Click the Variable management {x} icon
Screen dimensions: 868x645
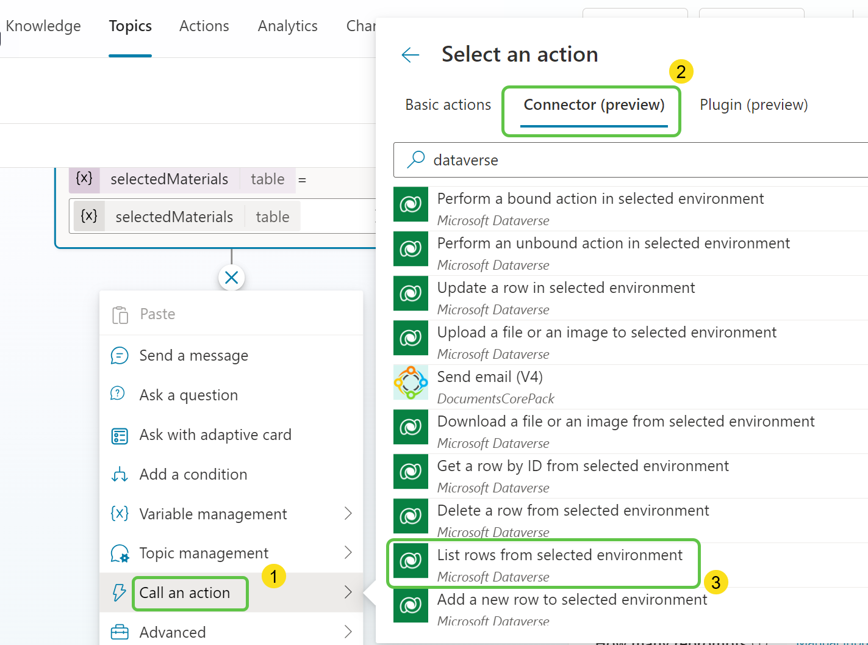point(119,514)
